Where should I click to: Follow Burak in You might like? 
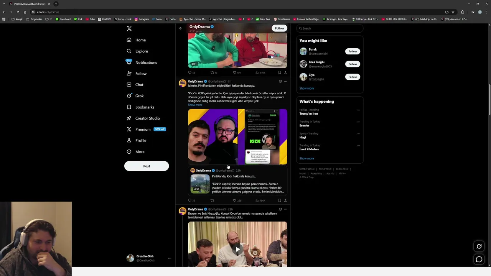(353, 51)
